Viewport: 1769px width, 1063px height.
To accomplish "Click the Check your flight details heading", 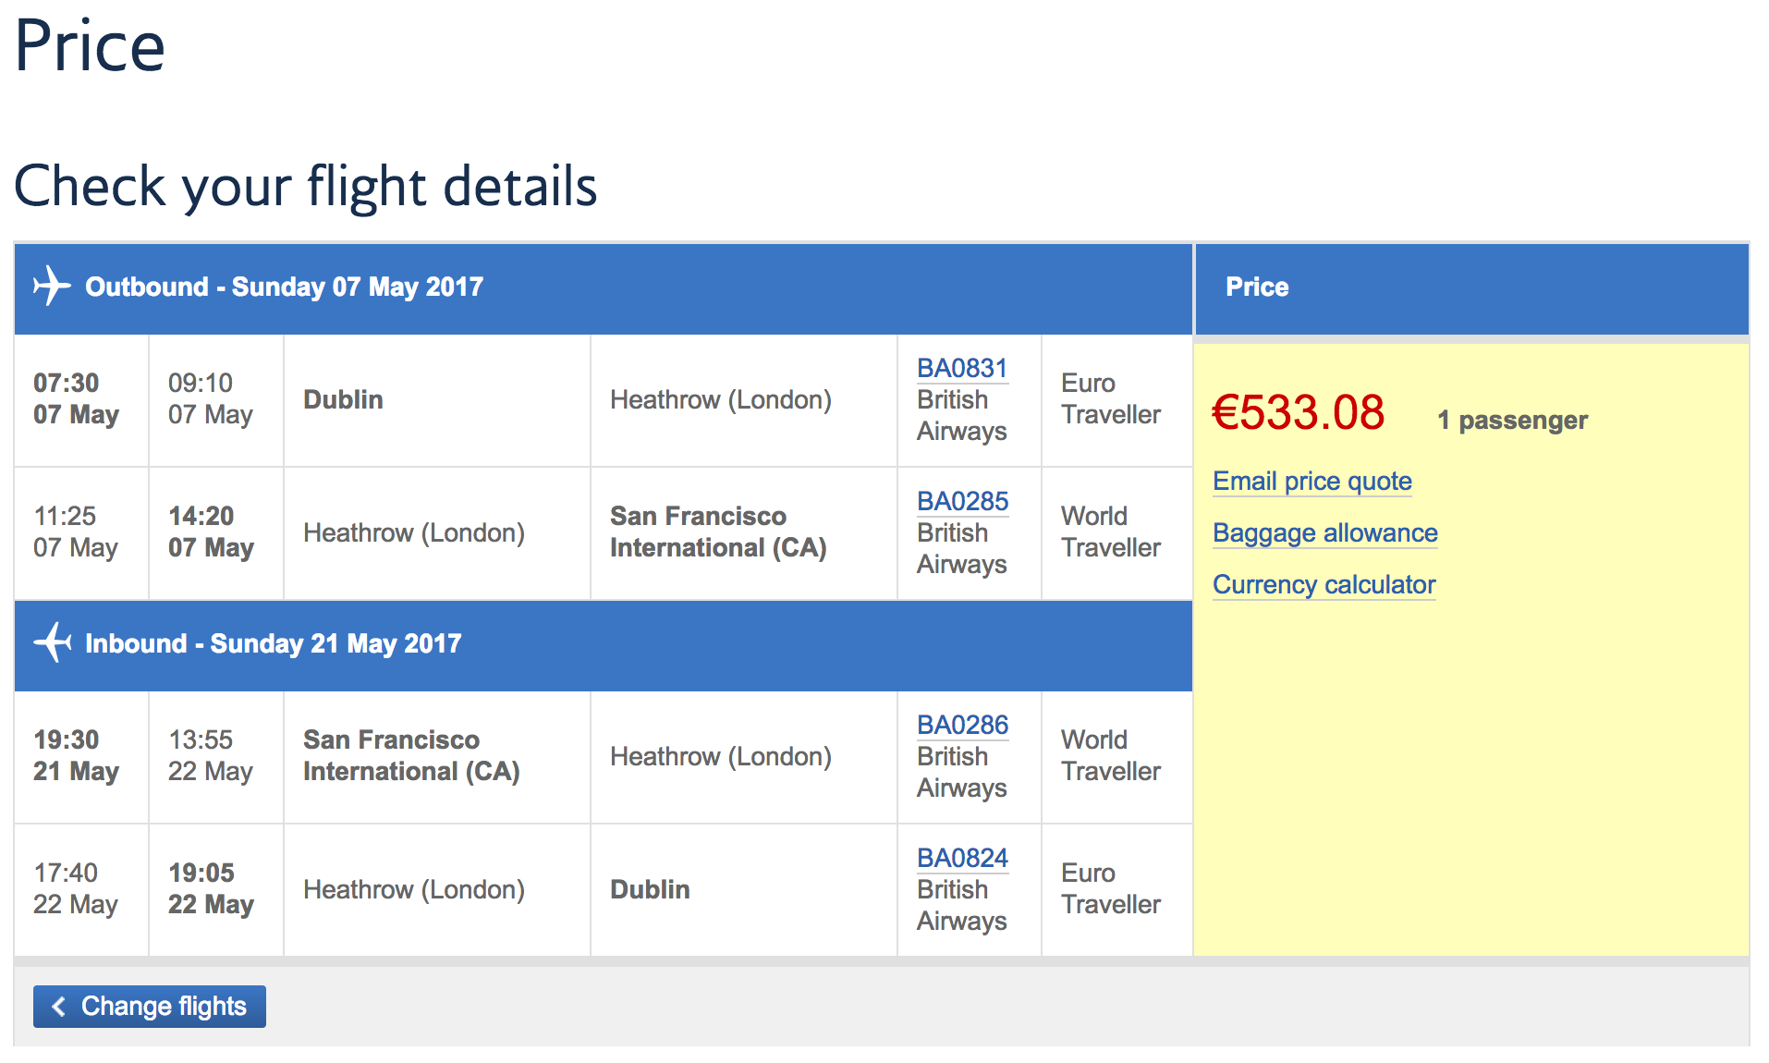I will (306, 186).
